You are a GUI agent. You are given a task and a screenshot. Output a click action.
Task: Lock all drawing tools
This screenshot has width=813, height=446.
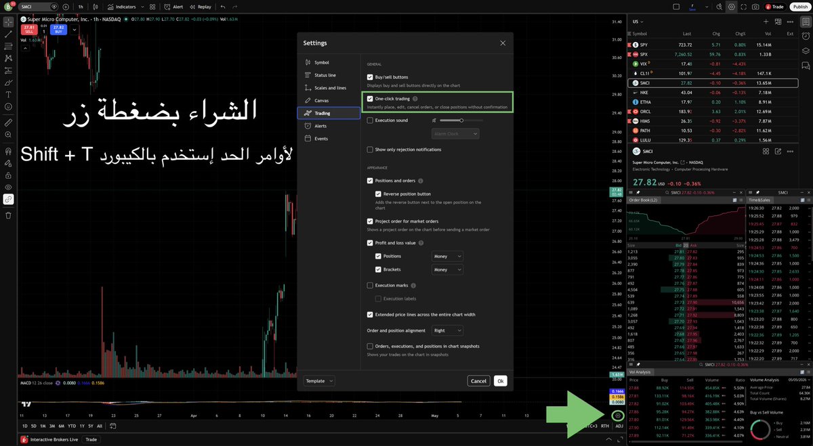8,175
